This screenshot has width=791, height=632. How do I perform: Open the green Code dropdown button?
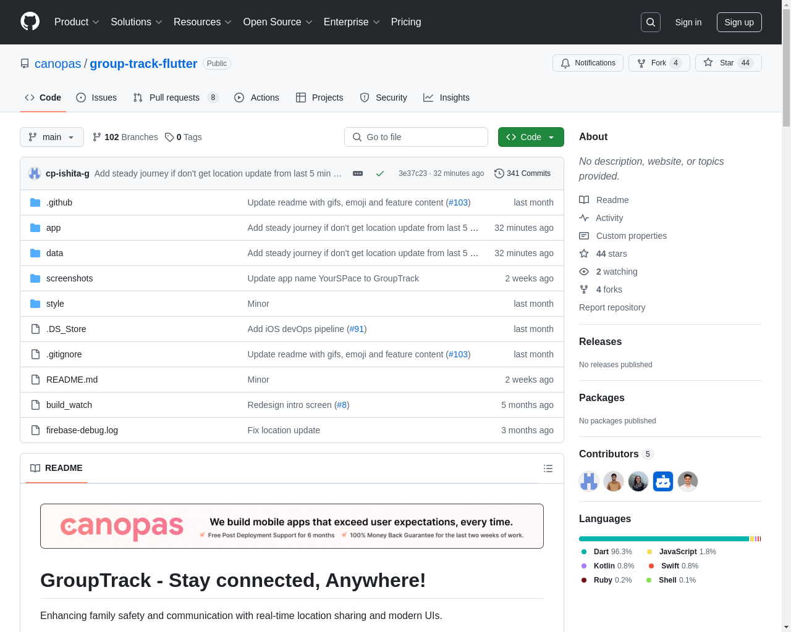[x=531, y=137]
